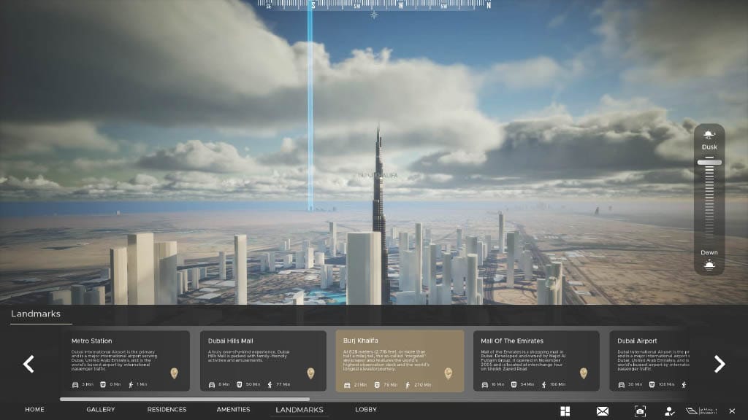This screenshot has width=748, height=420.
Task: Navigate to the Home page
Action: 35,410
